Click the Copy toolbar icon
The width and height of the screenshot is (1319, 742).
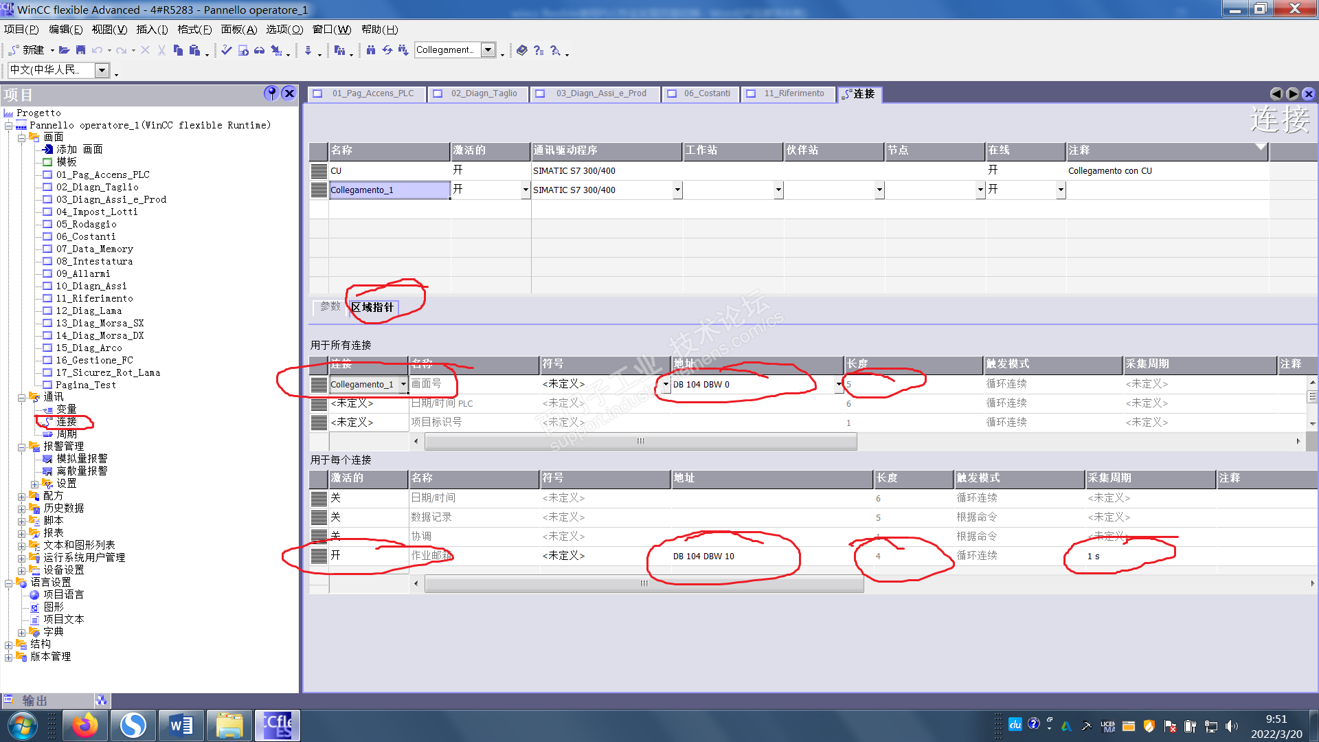click(178, 50)
